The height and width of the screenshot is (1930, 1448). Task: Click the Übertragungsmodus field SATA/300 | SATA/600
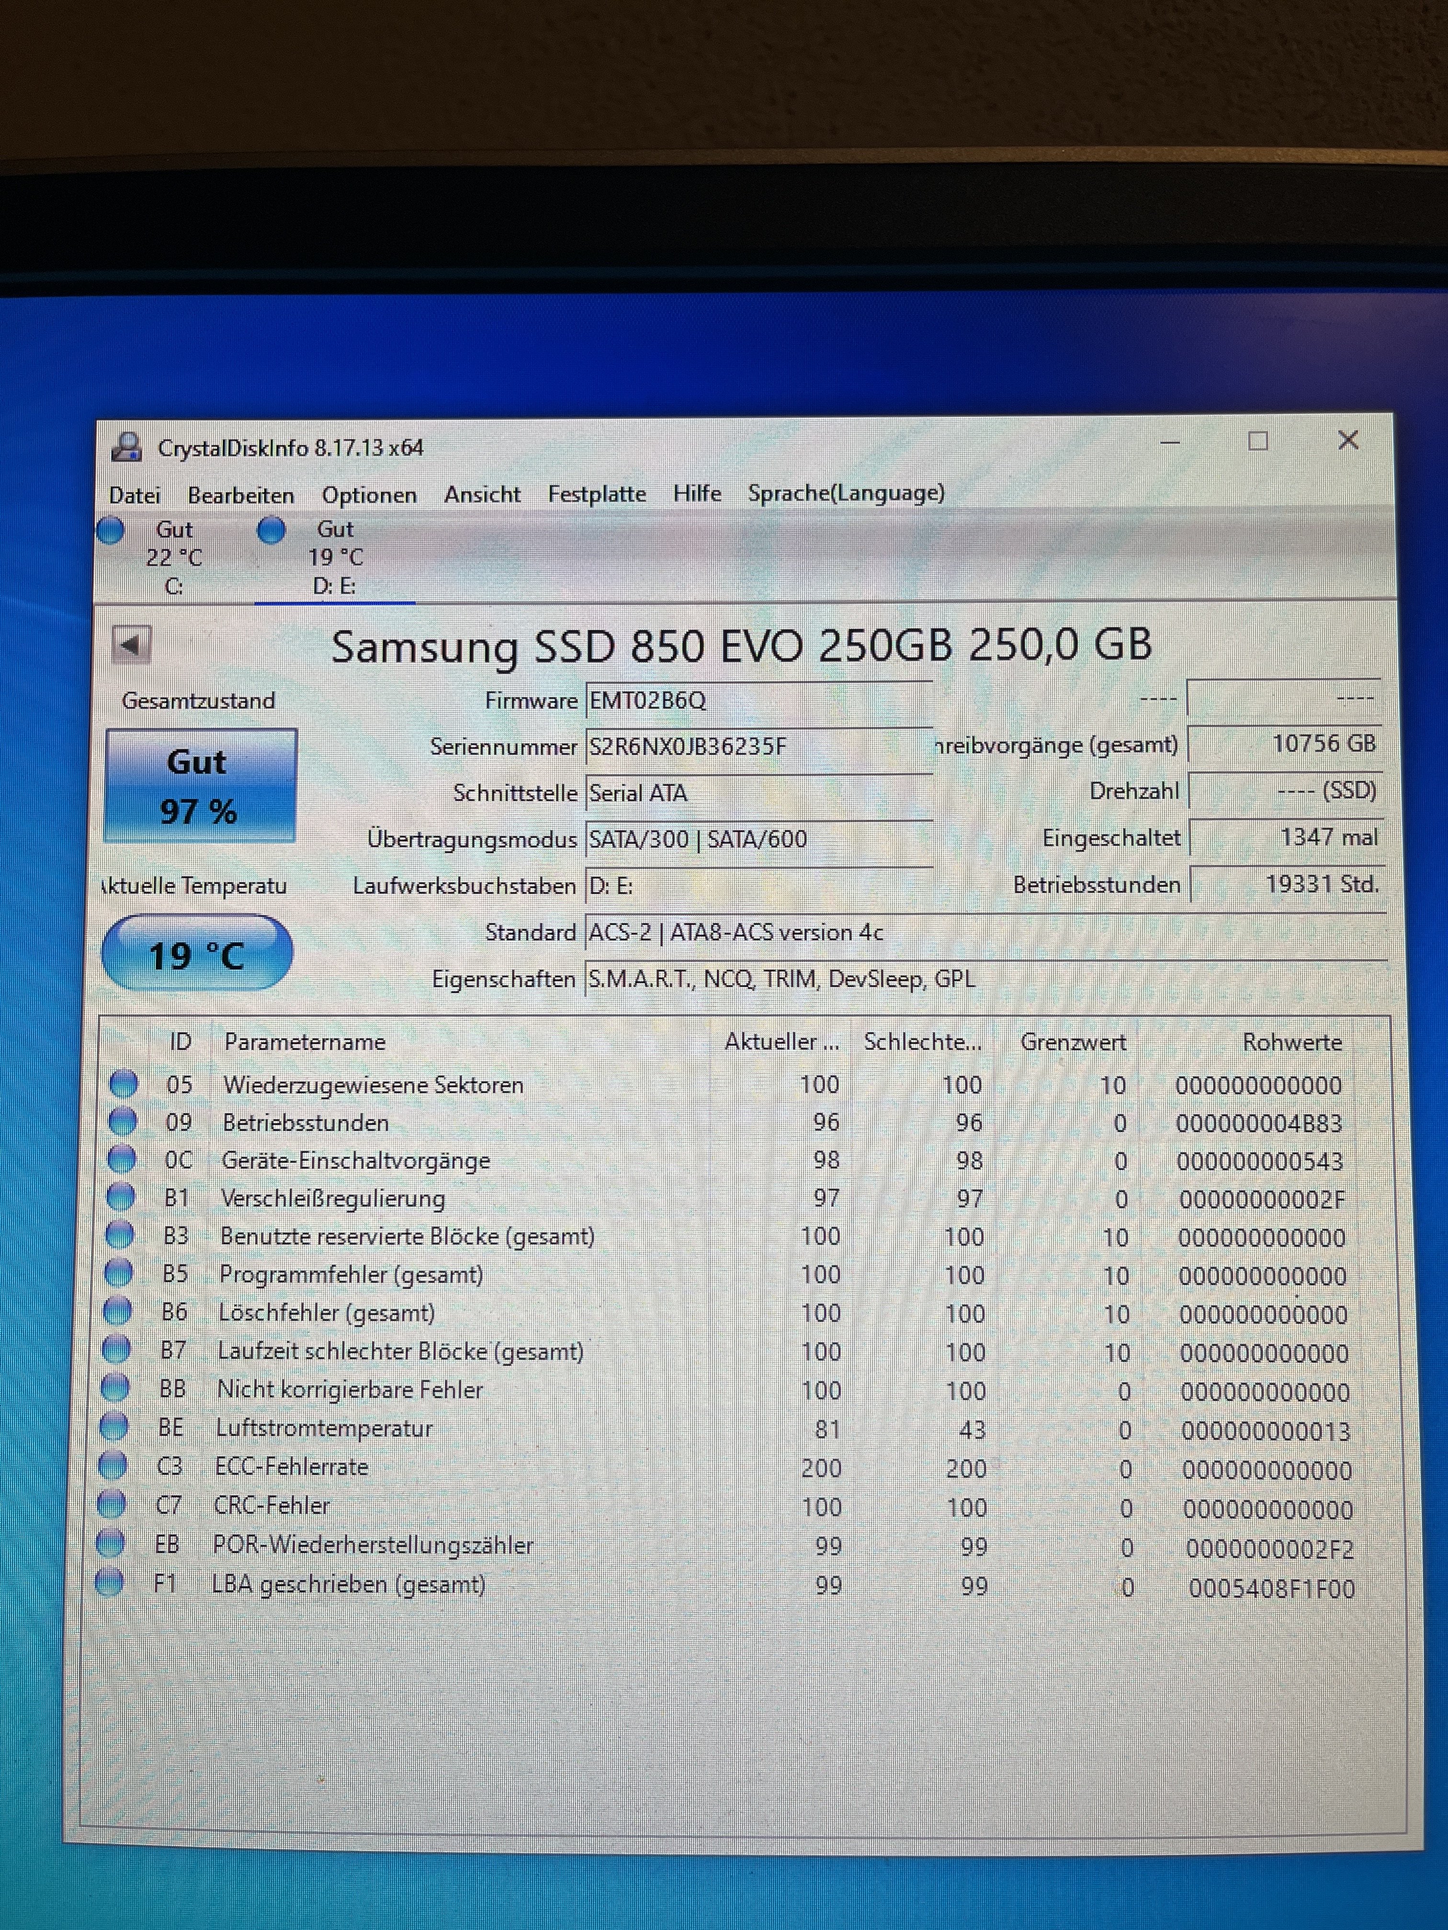tap(758, 840)
